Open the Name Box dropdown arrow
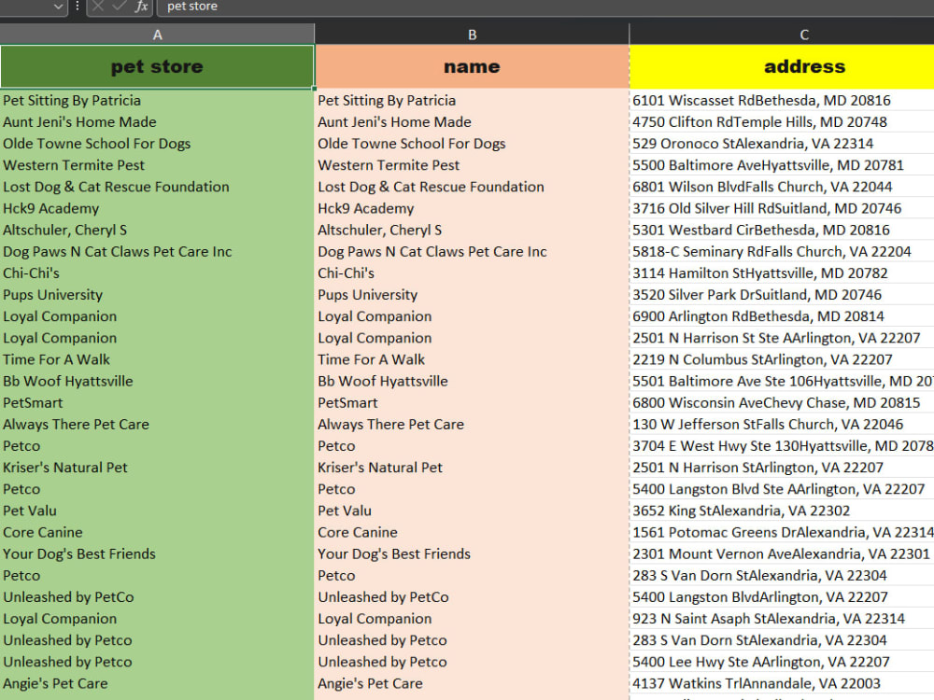The height and width of the screenshot is (700, 934). pyautogui.click(x=58, y=7)
